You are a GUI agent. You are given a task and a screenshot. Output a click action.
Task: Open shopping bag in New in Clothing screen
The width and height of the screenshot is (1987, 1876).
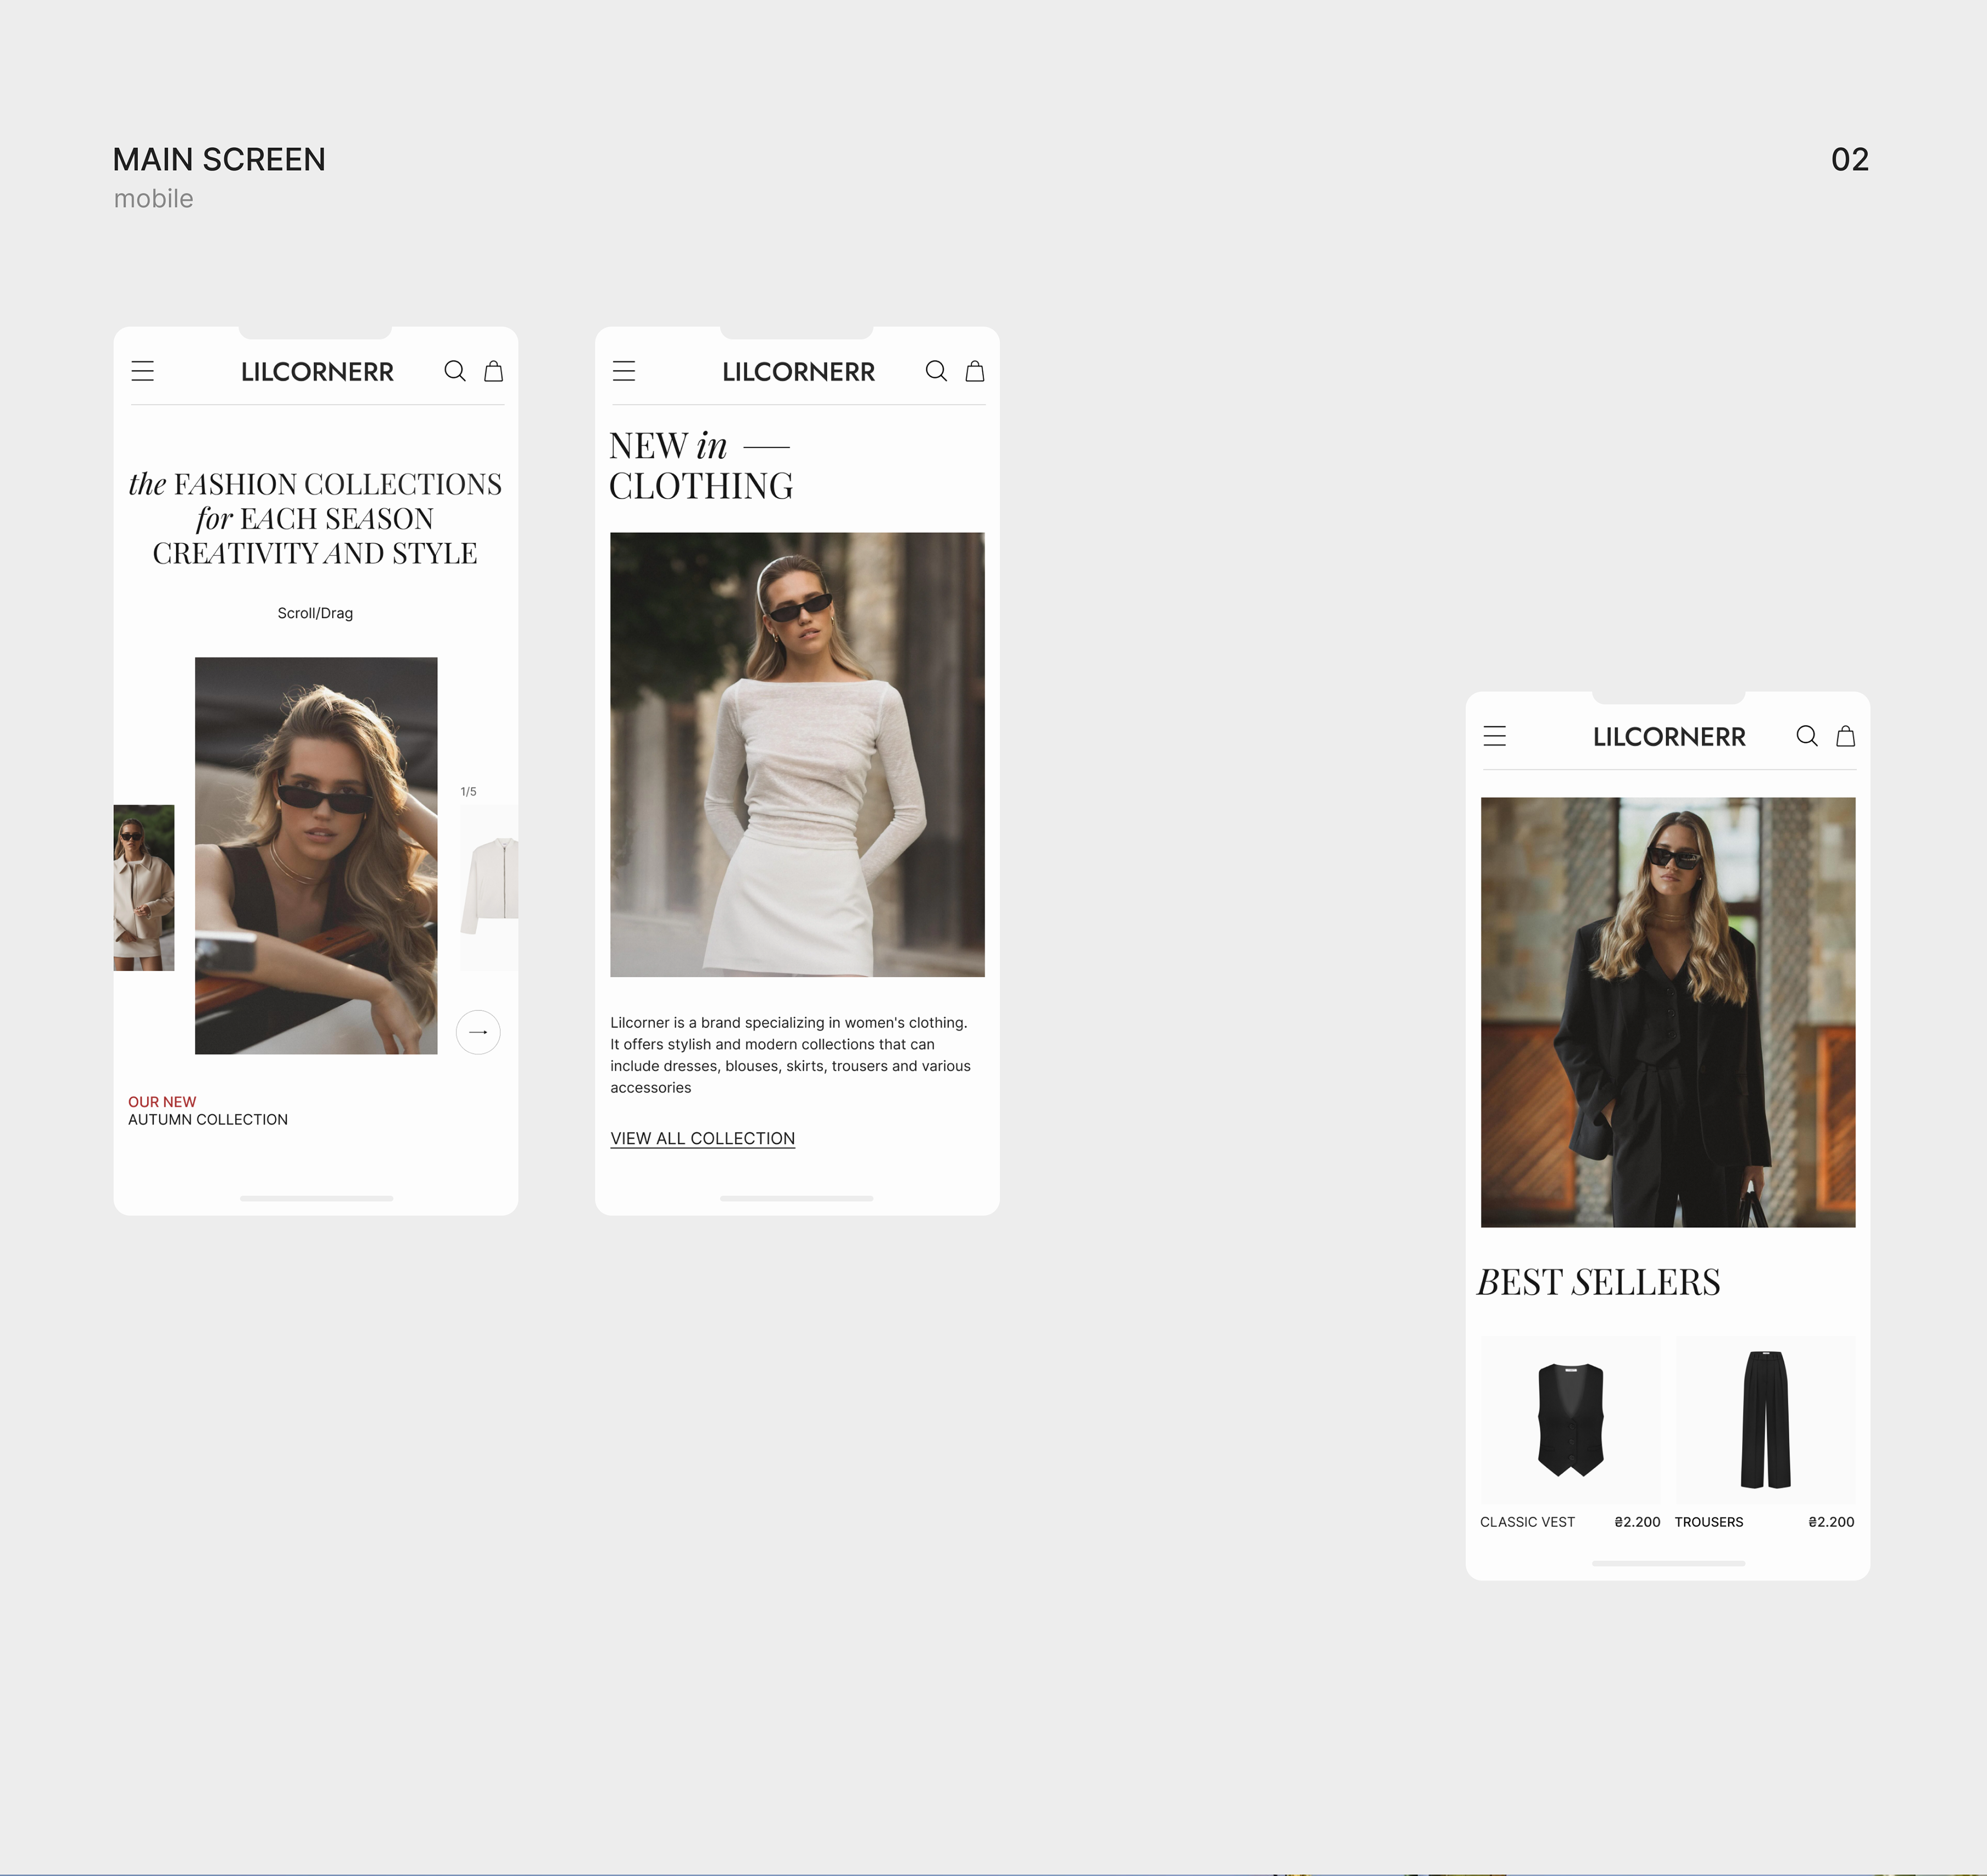click(975, 371)
